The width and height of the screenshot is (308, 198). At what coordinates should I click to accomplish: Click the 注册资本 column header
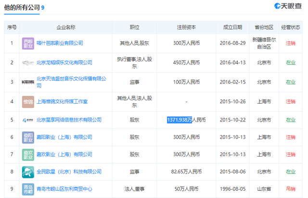pyautogui.click(x=186, y=27)
